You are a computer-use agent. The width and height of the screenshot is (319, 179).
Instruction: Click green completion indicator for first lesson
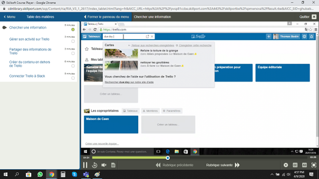pos(73,29)
